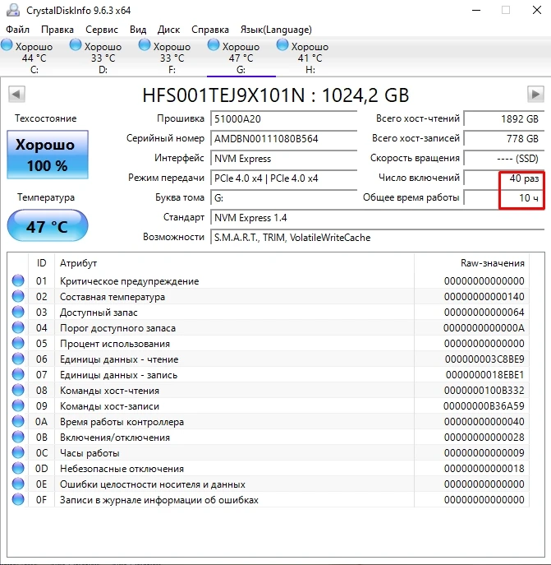Click status orb for attribute 04
This screenshot has height=565, width=551.
point(18,327)
